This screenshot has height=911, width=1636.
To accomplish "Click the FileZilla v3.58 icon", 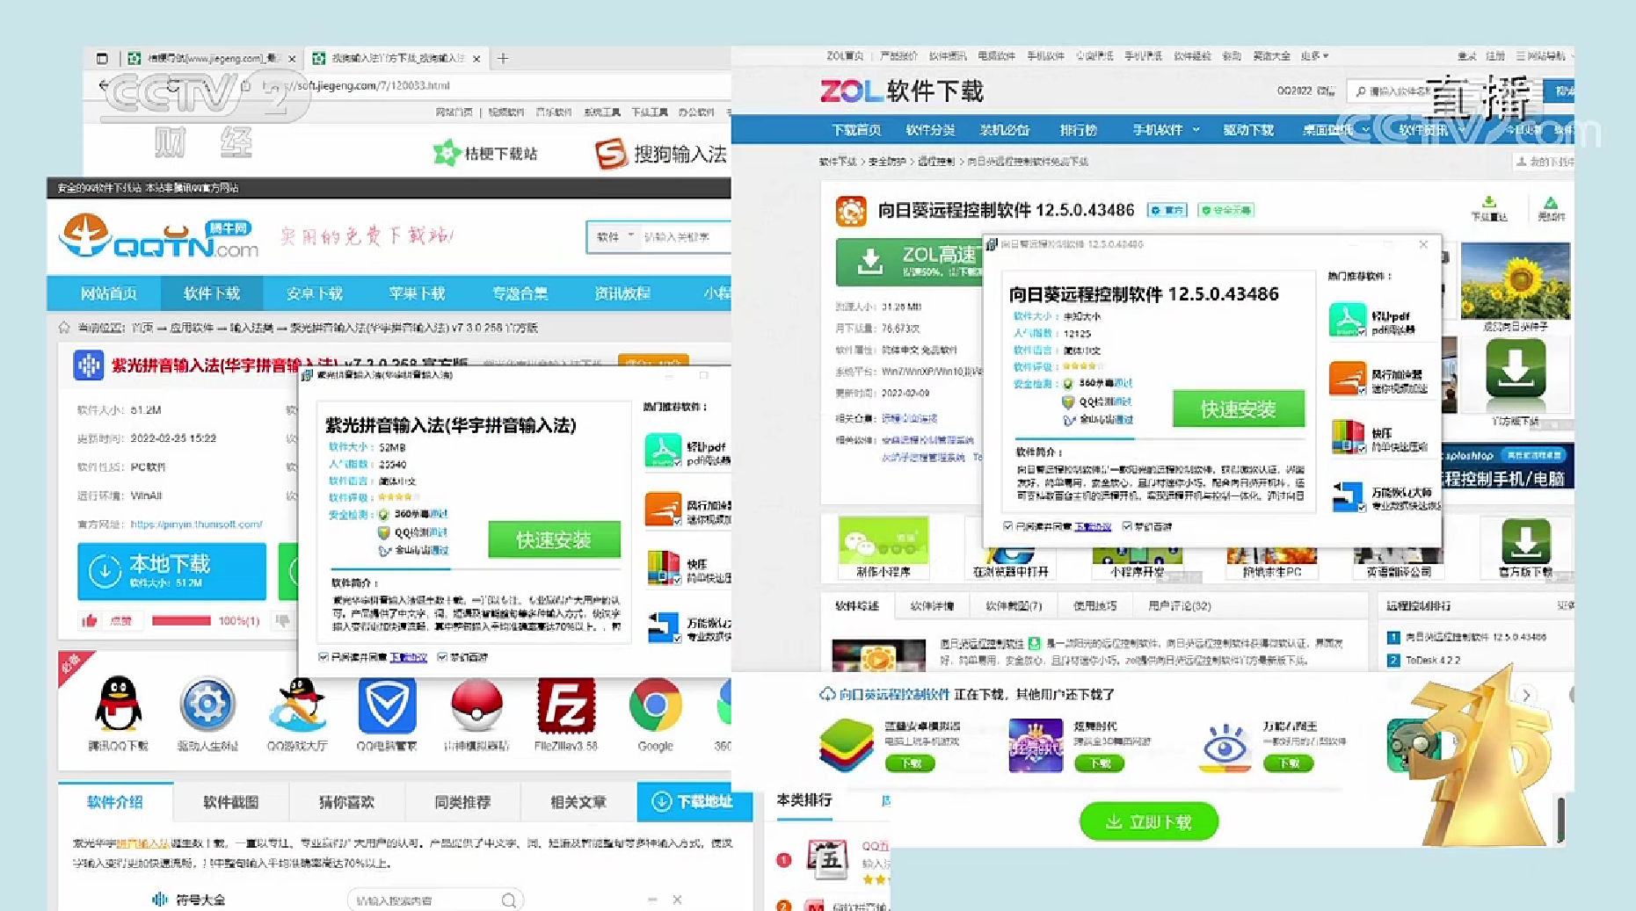I will click(566, 705).
